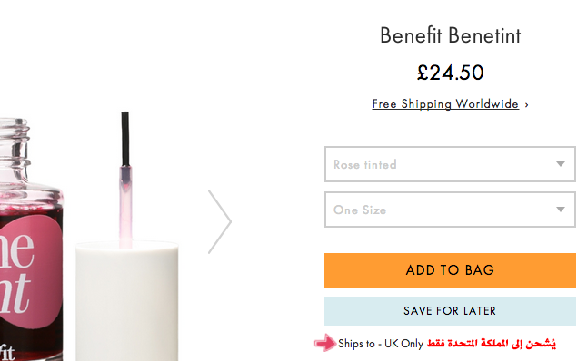Click the ADD TO BAG button

450,270
